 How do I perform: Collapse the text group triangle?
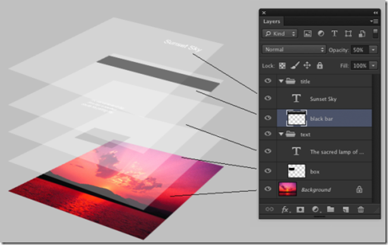pos(281,134)
